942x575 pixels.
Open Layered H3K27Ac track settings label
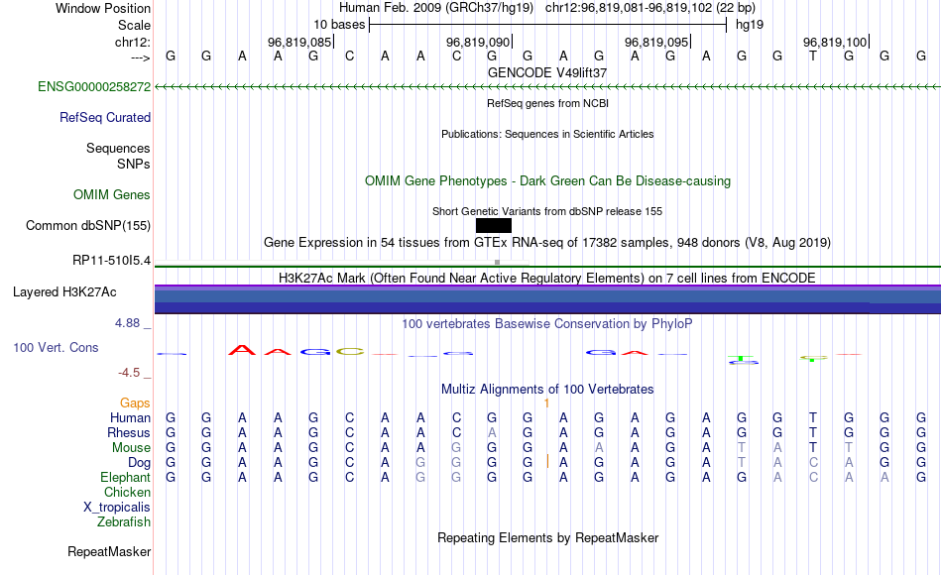pos(64,292)
